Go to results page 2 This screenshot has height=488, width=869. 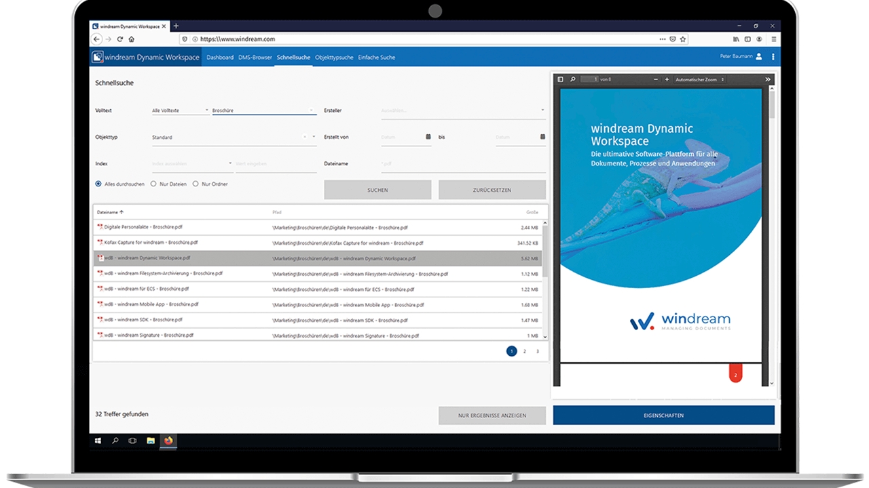pyautogui.click(x=525, y=351)
